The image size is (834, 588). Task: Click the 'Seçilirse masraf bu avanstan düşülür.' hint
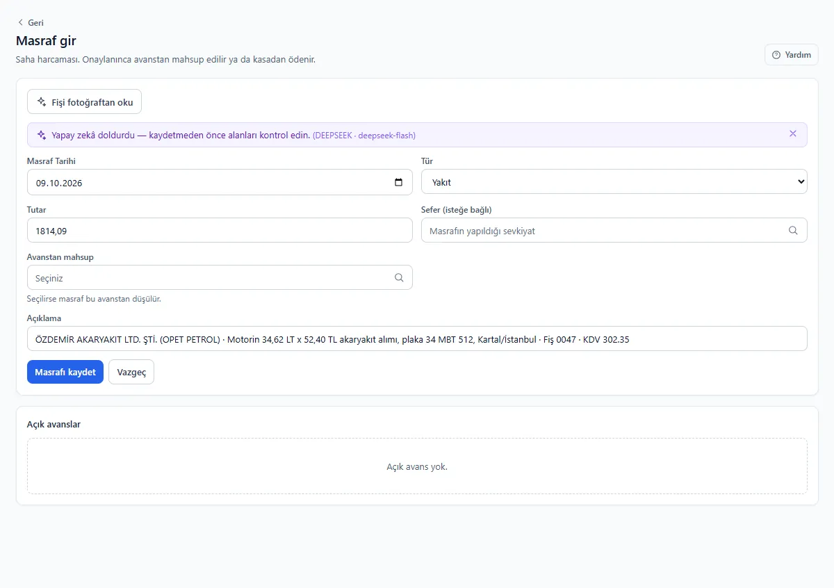tap(94, 299)
